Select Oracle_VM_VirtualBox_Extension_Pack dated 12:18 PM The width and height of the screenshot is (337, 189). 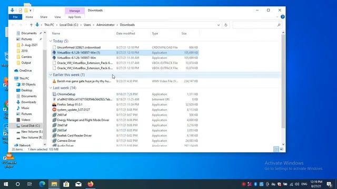point(85,68)
